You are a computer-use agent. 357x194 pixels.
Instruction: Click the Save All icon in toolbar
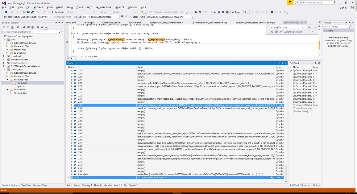[x=32, y=12]
